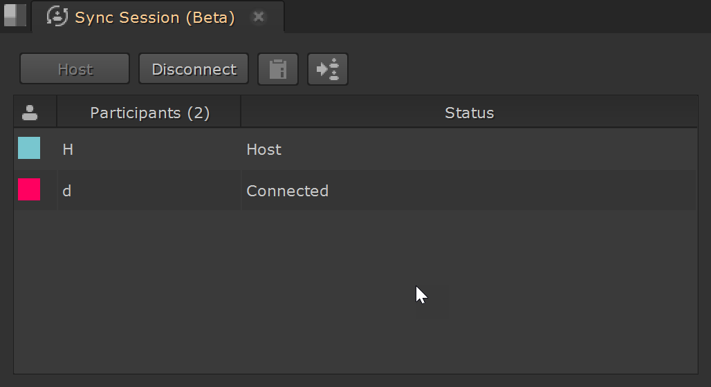Click the Sync Session tab's icon
Screen dimensions: 711x387
tap(57, 17)
